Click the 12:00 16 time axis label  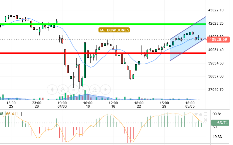pyautogui.click(x=113, y=105)
